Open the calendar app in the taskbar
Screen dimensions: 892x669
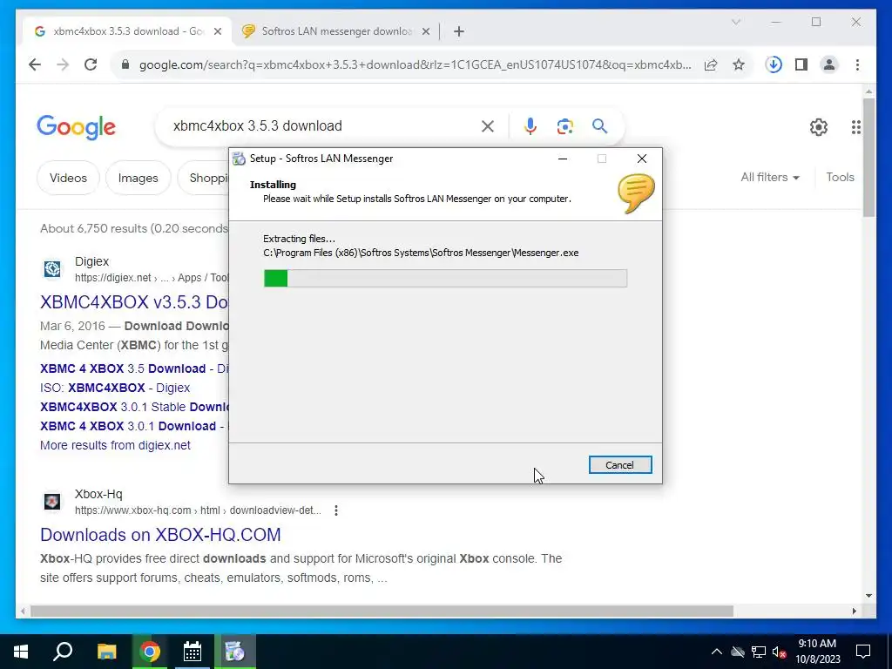click(193, 652)
